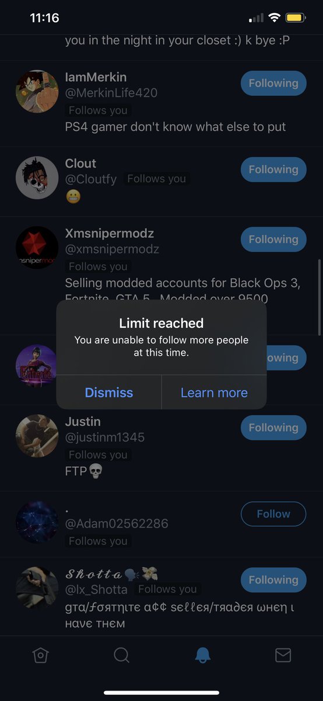Tap the Wi-Fi status icon
This screenshot has height=701, width=323.
click(x=274, y=18)
